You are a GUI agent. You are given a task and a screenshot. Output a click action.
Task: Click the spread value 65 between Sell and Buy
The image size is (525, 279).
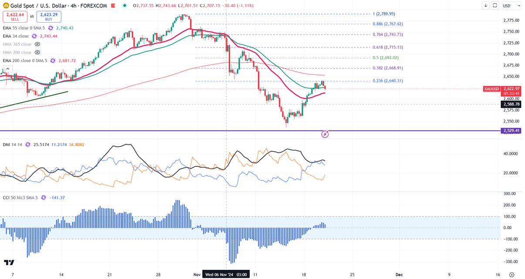(32, 17)
